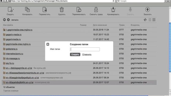
Task: Click the date 30.05.2016 11:24
Action: (101, 30)
